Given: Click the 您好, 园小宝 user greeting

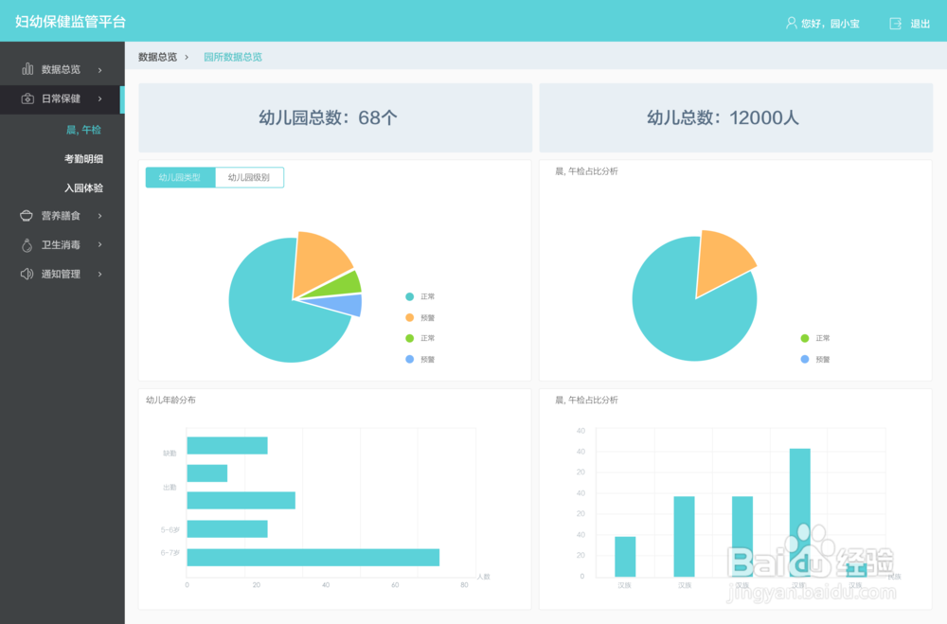Looking at the screenshot, I should click(830, 24).
